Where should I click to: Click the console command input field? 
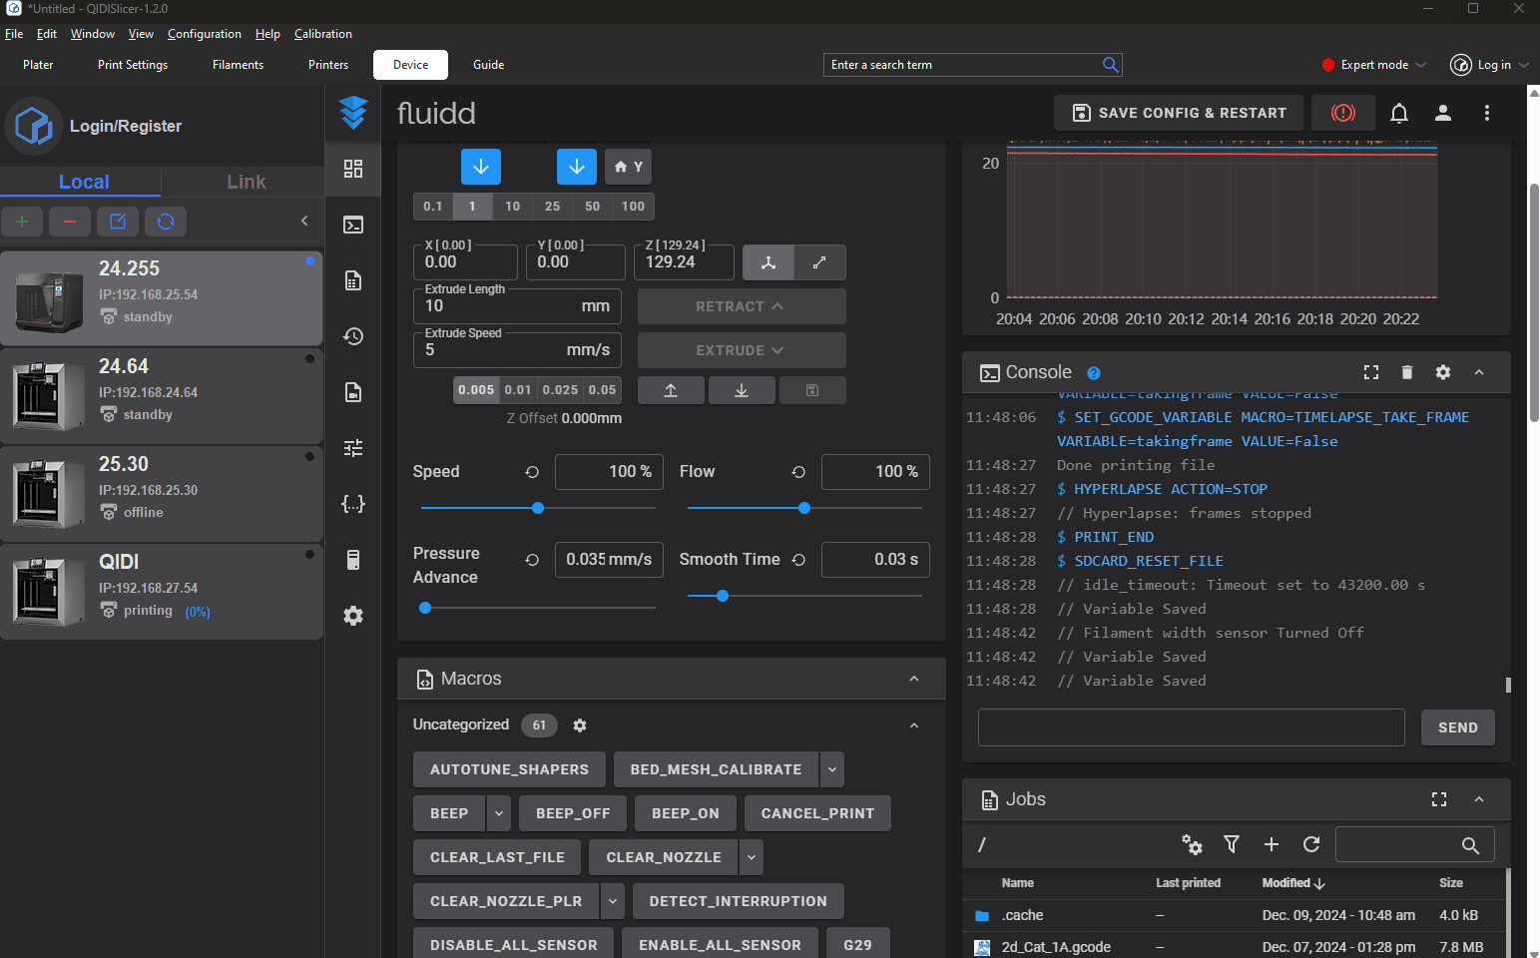pyautogui.click(x=1191, y=727)
